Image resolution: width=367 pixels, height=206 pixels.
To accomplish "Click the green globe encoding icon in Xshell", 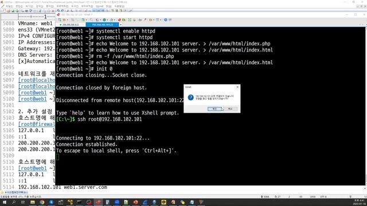I will click(104, 20).
